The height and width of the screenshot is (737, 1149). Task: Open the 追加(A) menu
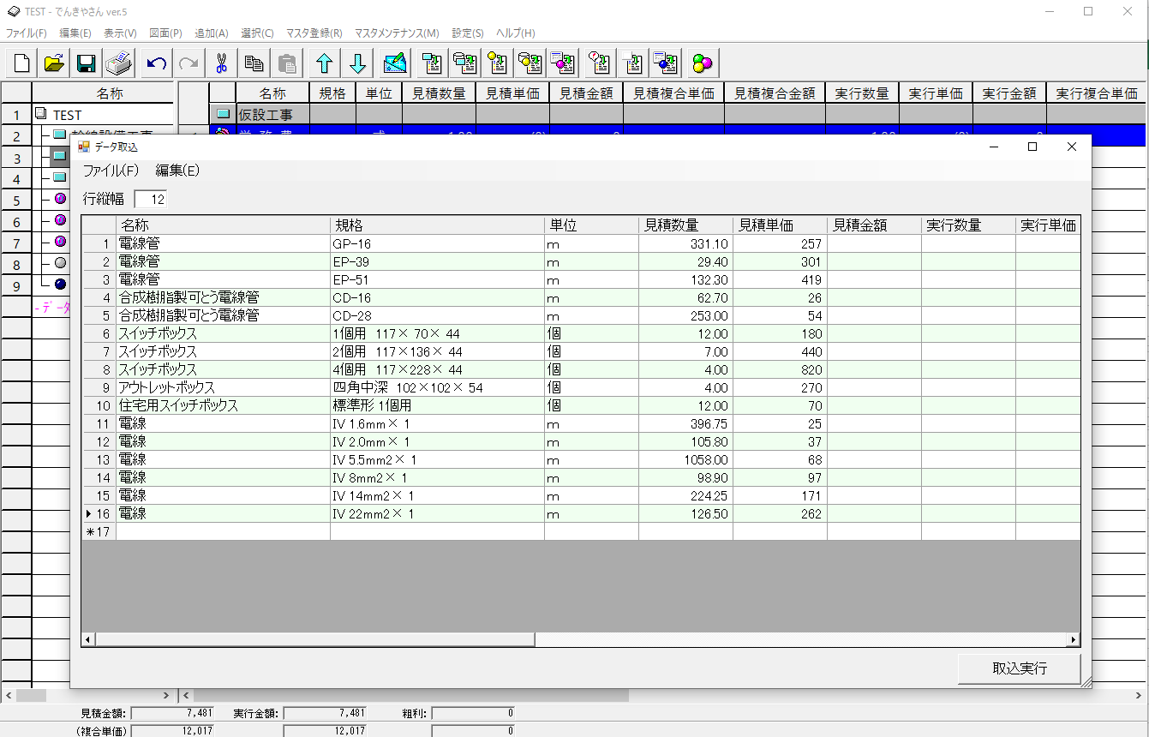212,33
